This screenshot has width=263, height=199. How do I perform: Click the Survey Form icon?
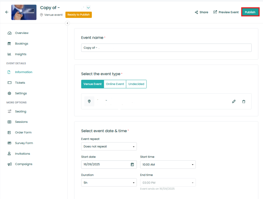(x=9, y=143)
